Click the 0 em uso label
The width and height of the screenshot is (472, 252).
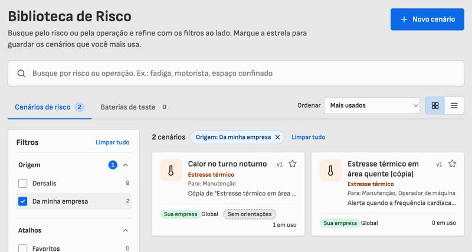(444, 223)
